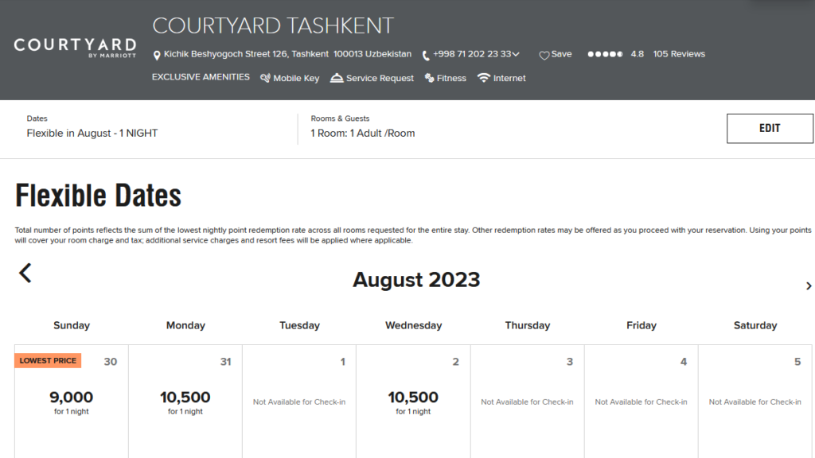Click the phone icon next to the number

click(x=426, y=55)
